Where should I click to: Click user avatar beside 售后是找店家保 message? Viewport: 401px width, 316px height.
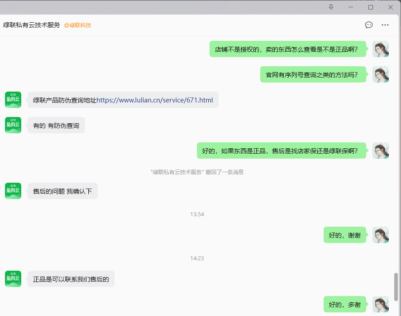pyautogui.click(x=381, y=151)
